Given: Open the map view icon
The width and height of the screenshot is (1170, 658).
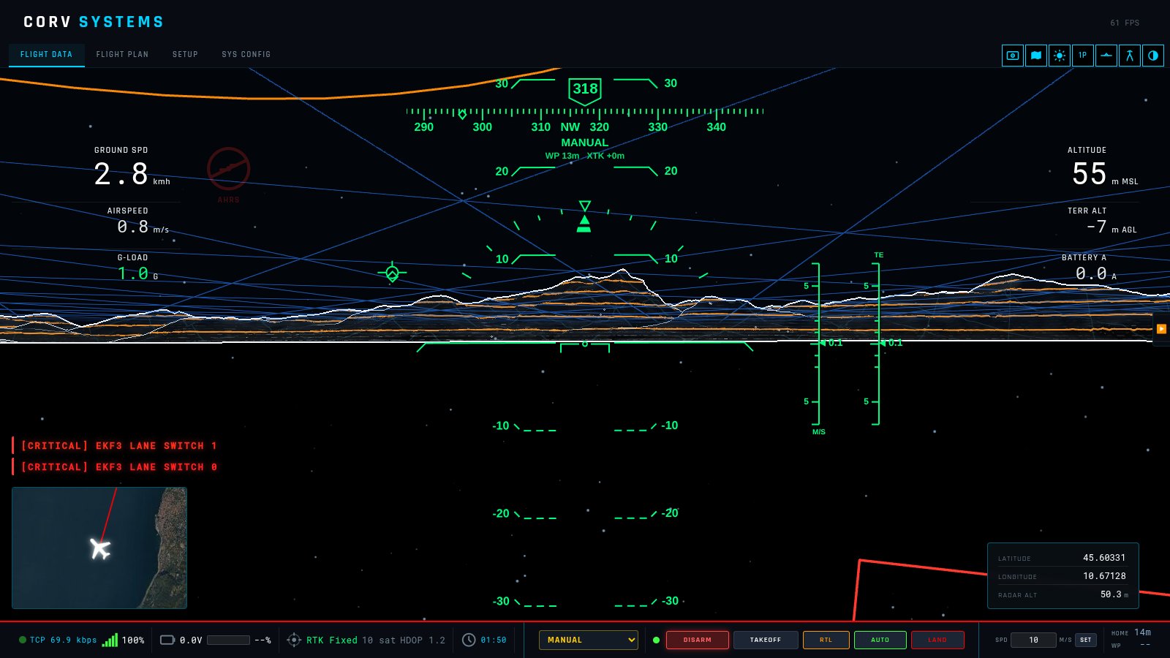Looking at the screenshot, I should (x=1036, y=56).
